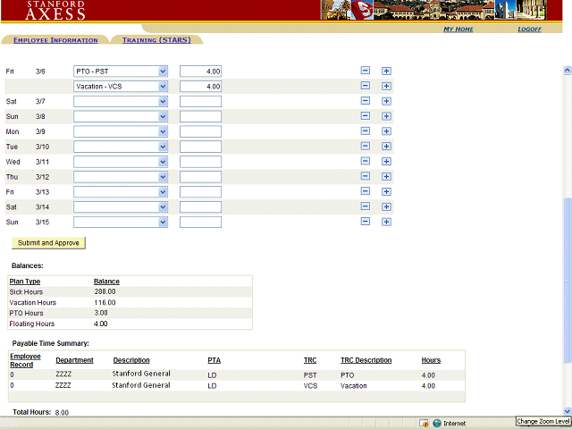
Task: Click the plus icon for Sat 3/7
Action: click(x=386, y=101)
